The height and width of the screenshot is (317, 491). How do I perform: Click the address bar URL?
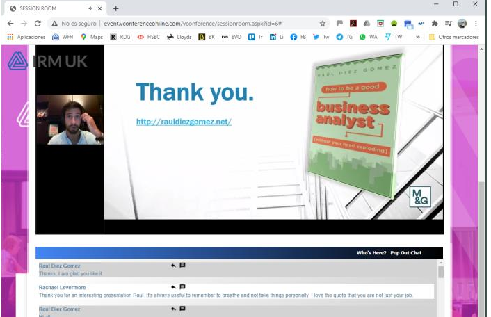point(193,24)
